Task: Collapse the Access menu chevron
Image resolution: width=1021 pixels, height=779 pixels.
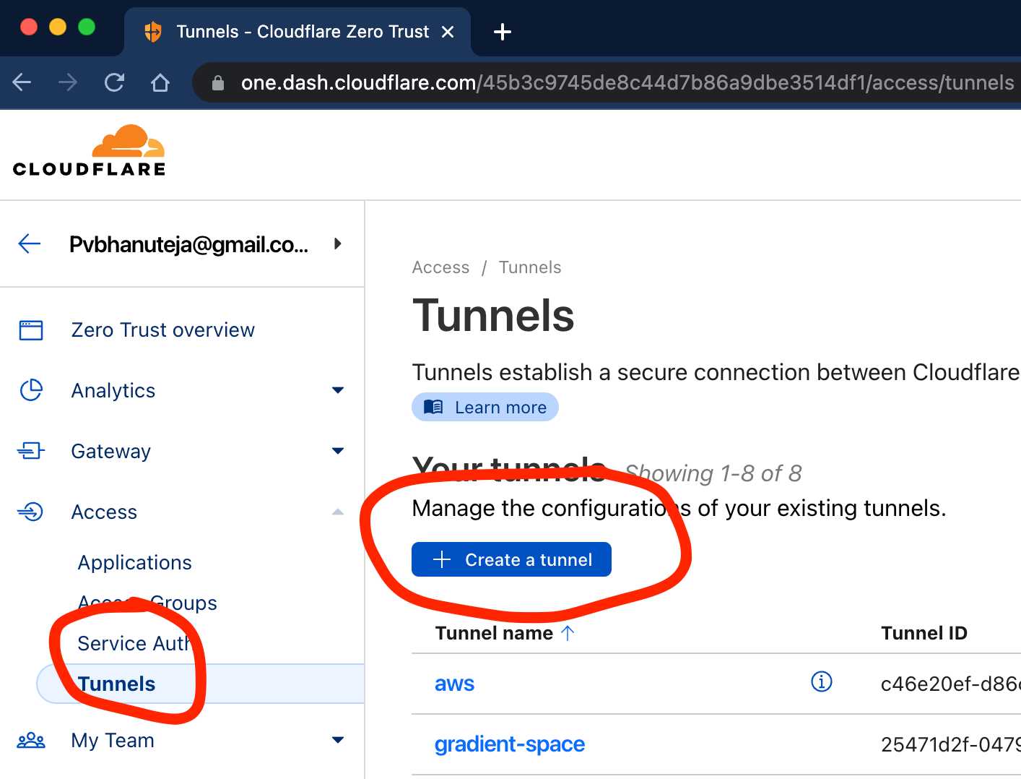Action: 337,512
